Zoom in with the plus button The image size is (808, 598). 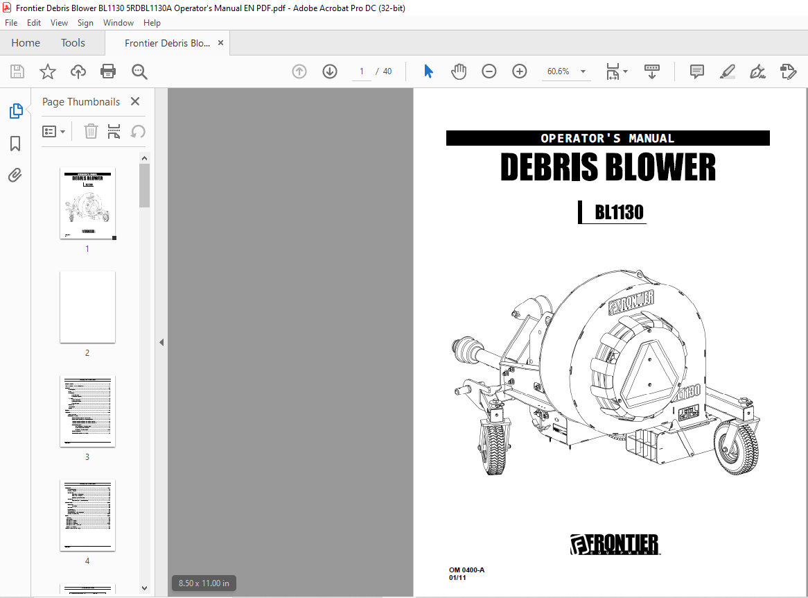(x=520, y=71)
